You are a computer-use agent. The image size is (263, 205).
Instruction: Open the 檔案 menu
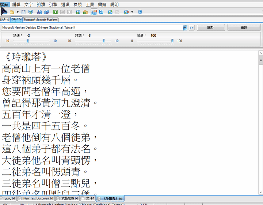[x=4, y=4]
